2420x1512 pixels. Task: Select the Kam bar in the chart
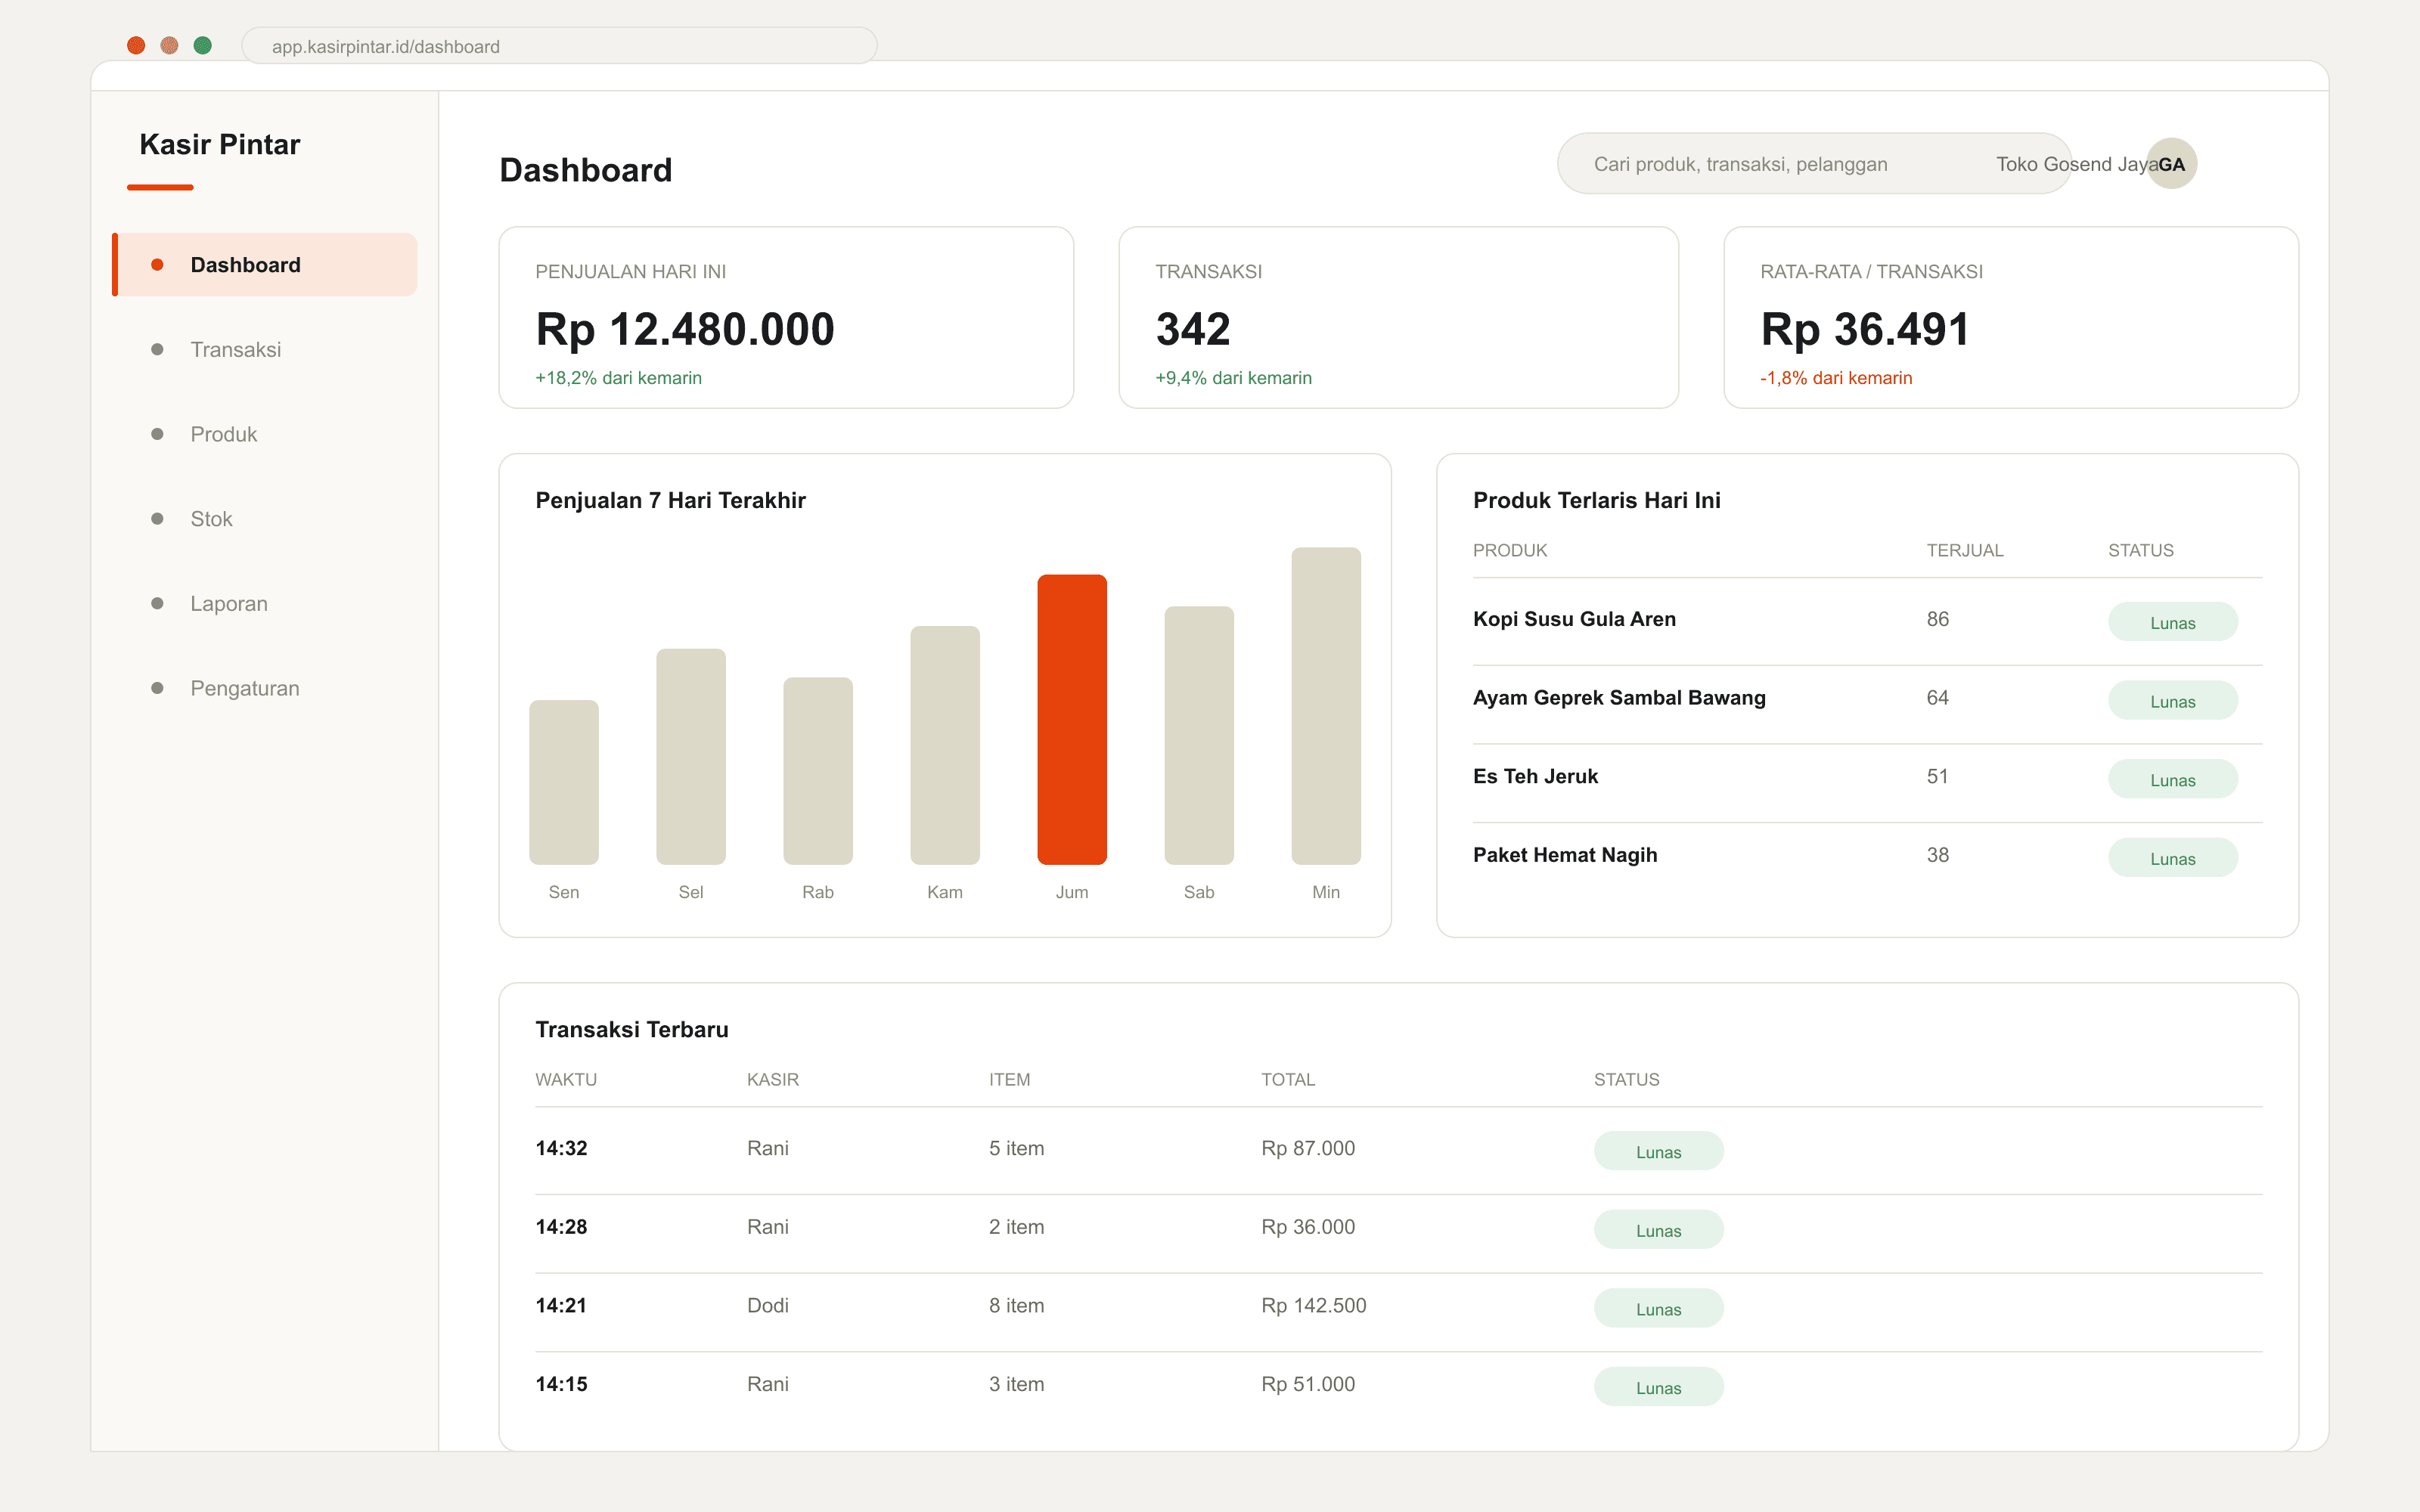tap(945, 745)
